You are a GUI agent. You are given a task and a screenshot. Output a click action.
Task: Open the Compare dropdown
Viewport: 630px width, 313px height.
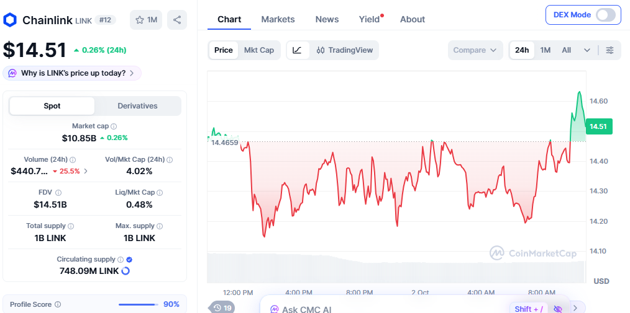point(475,50)
